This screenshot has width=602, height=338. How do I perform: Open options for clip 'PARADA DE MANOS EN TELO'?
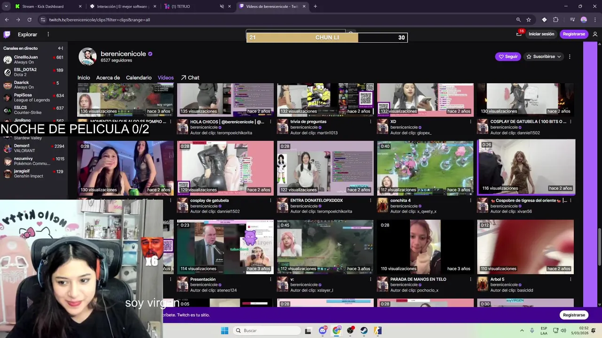pos(470,279)
